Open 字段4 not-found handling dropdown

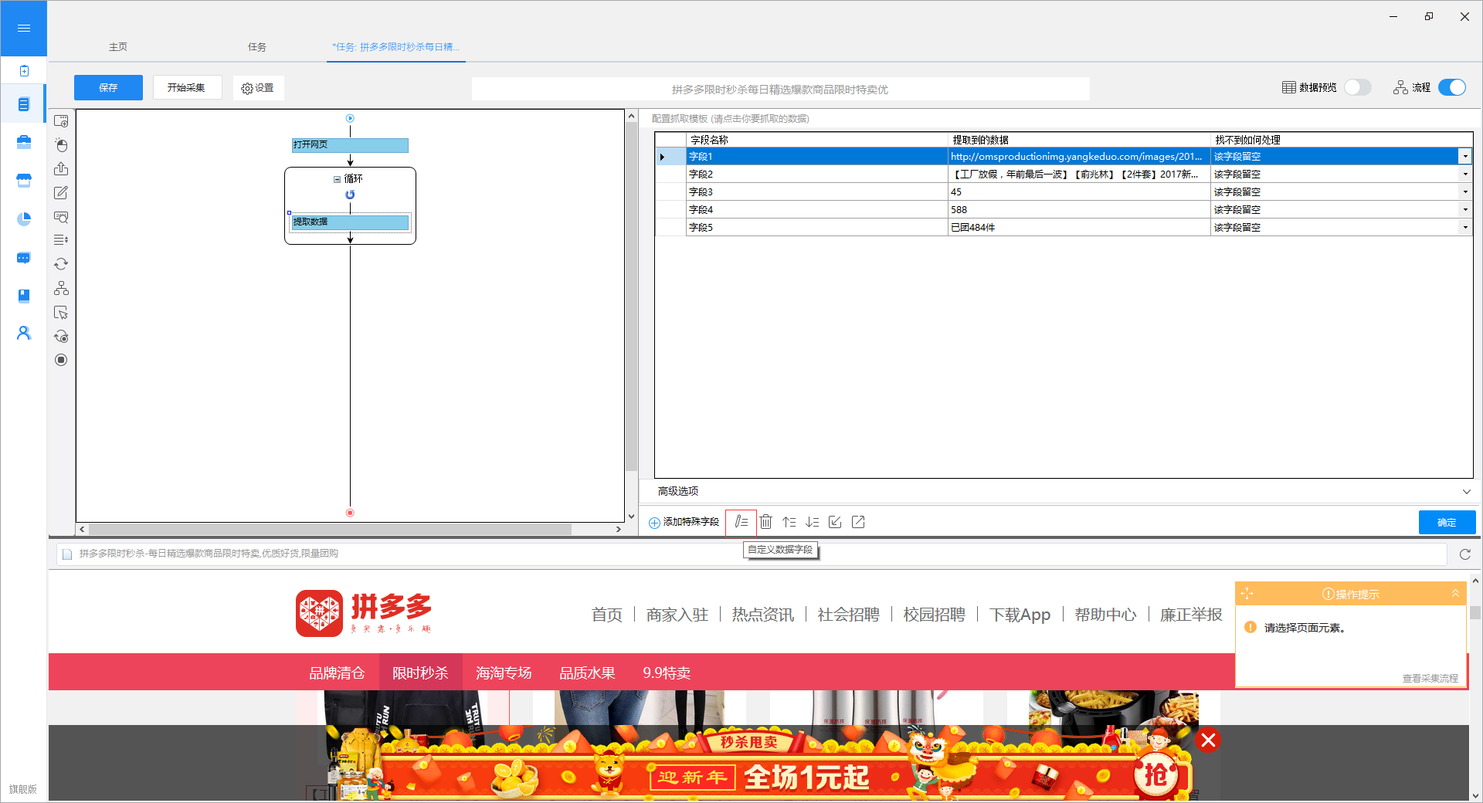pos(1464,210)
